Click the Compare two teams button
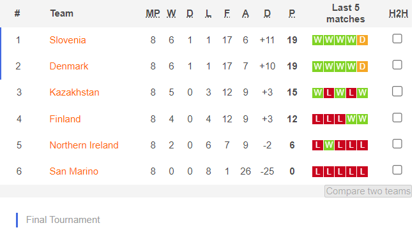417x237 pixels. point(368,191)
